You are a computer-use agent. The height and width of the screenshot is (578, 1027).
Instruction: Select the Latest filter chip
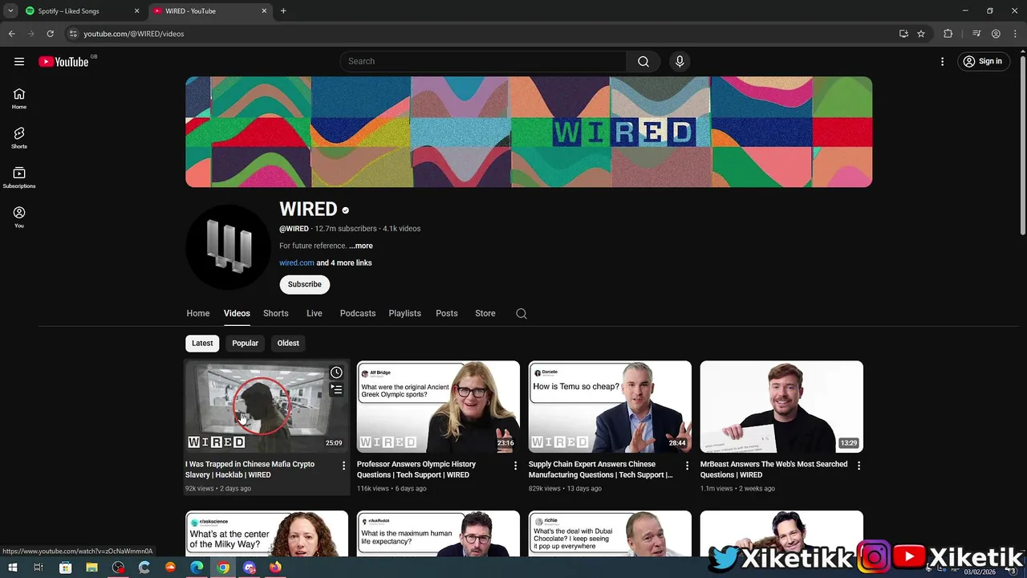pos(202,344)
